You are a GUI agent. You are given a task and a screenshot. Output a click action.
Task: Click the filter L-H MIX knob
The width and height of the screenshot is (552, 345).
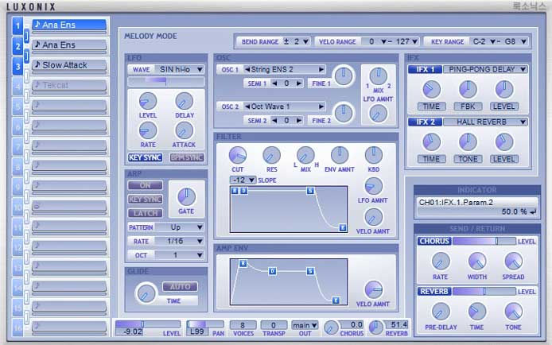coord(305,155)
